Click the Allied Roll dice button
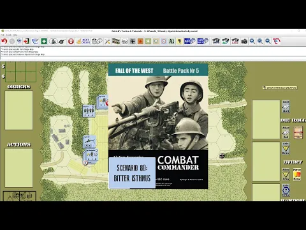 click(286, 132)
